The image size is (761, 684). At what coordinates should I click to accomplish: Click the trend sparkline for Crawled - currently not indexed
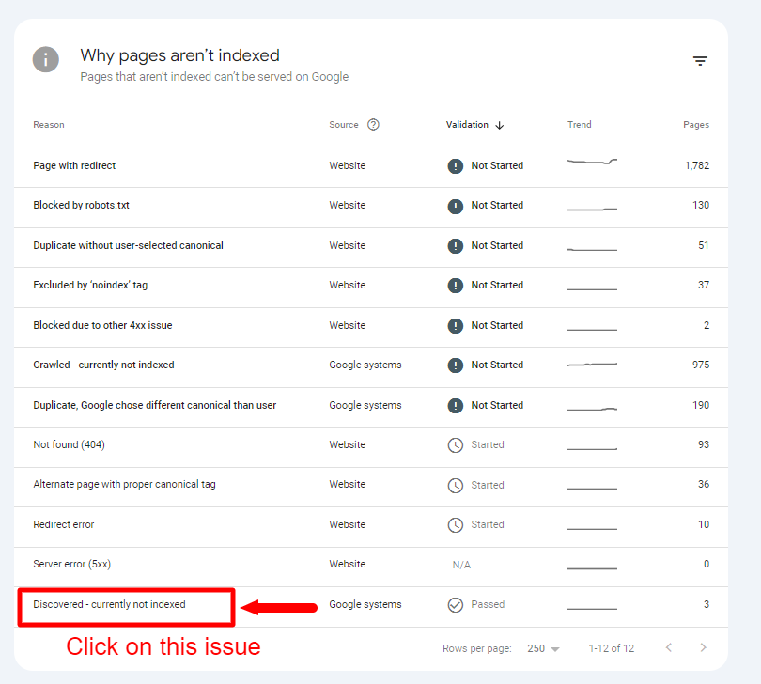(592, 365)
